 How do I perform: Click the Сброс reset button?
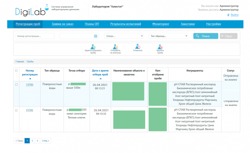point(228,36)
